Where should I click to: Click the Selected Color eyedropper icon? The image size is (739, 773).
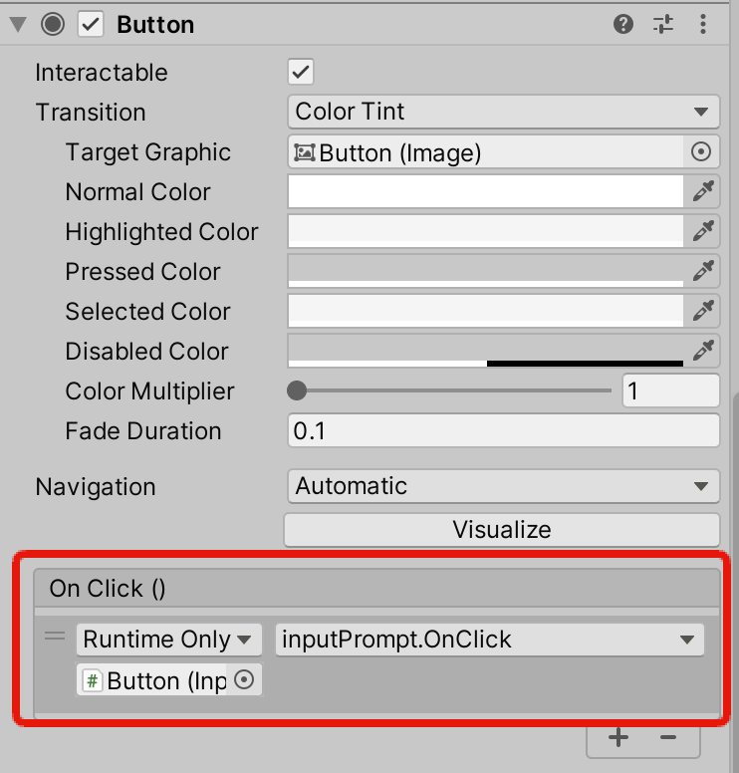703,311
